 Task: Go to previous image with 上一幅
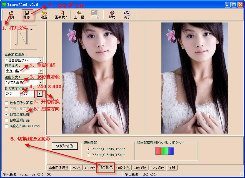tap(79, 14)
